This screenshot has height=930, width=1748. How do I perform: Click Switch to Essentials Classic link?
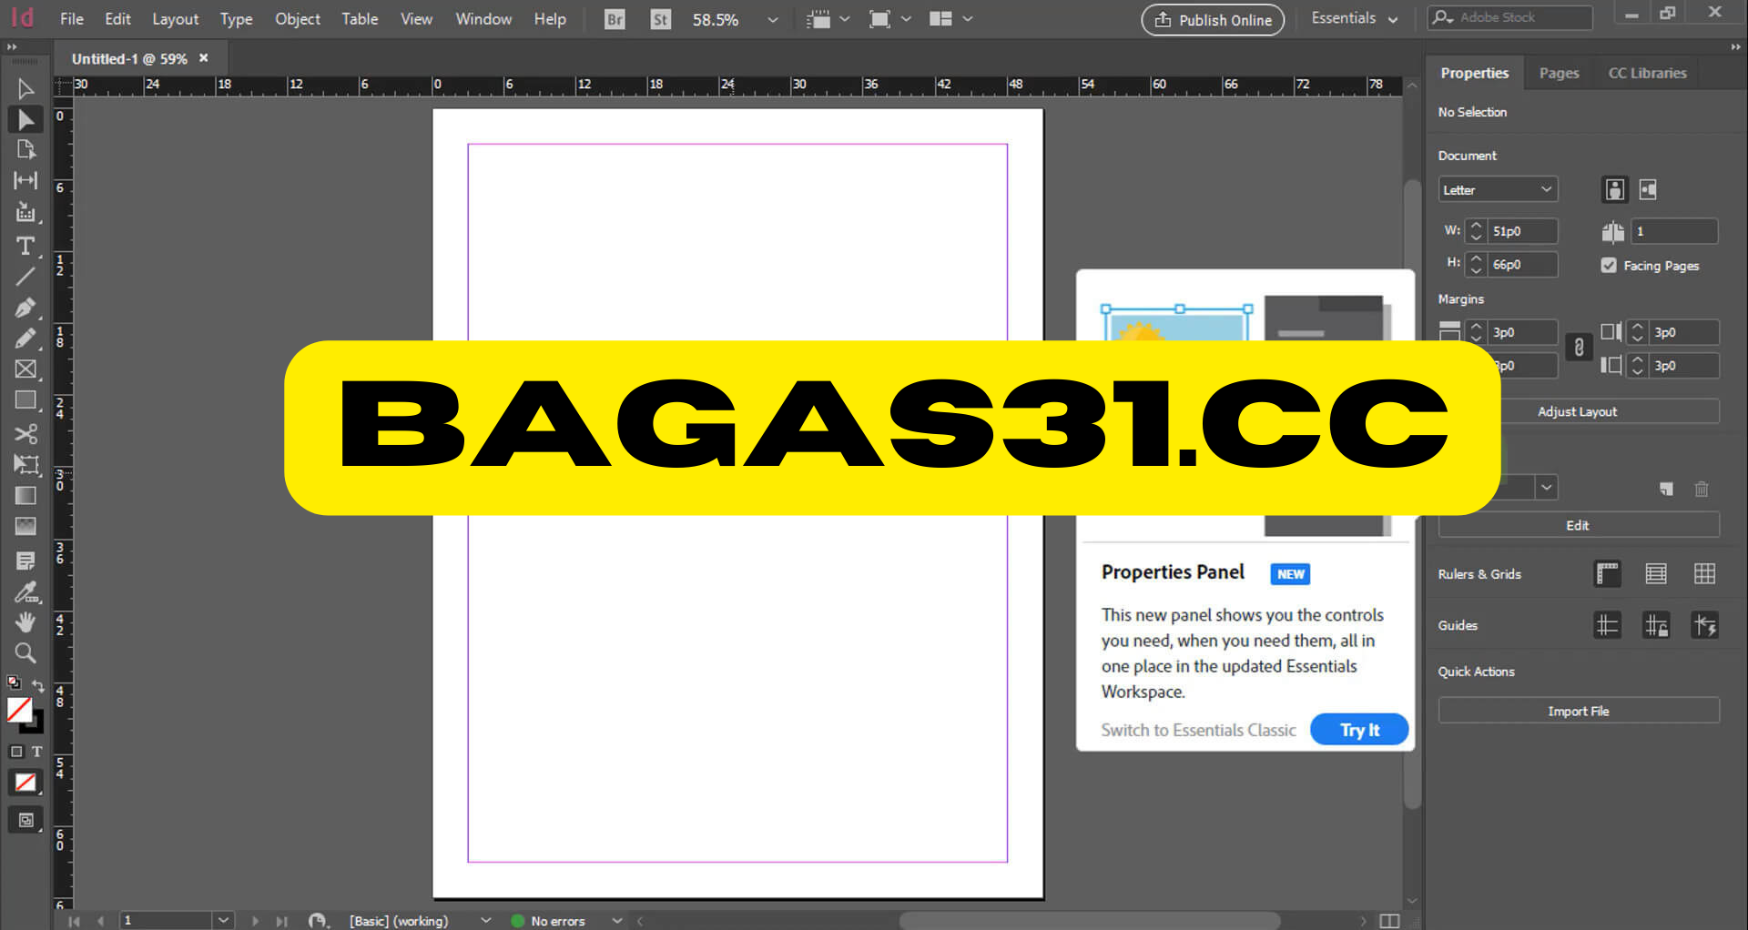click(1198, 730)
